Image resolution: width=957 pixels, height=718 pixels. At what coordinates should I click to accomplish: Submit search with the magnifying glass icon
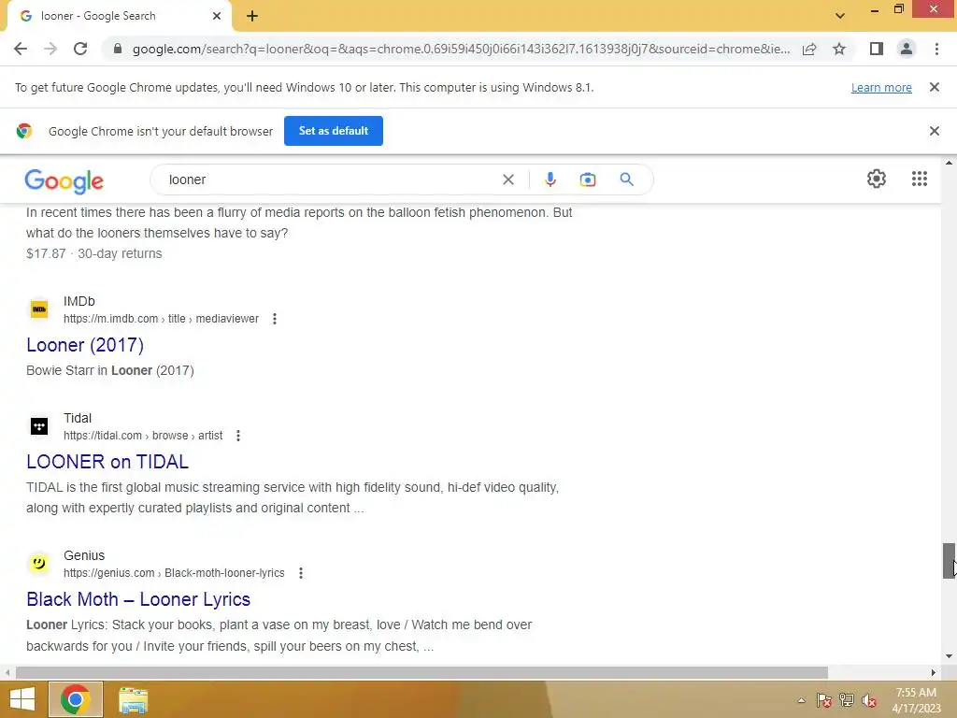pyautogui.click(x=626, y=179)
